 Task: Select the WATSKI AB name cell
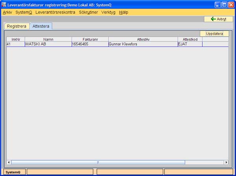click(48, 44)
